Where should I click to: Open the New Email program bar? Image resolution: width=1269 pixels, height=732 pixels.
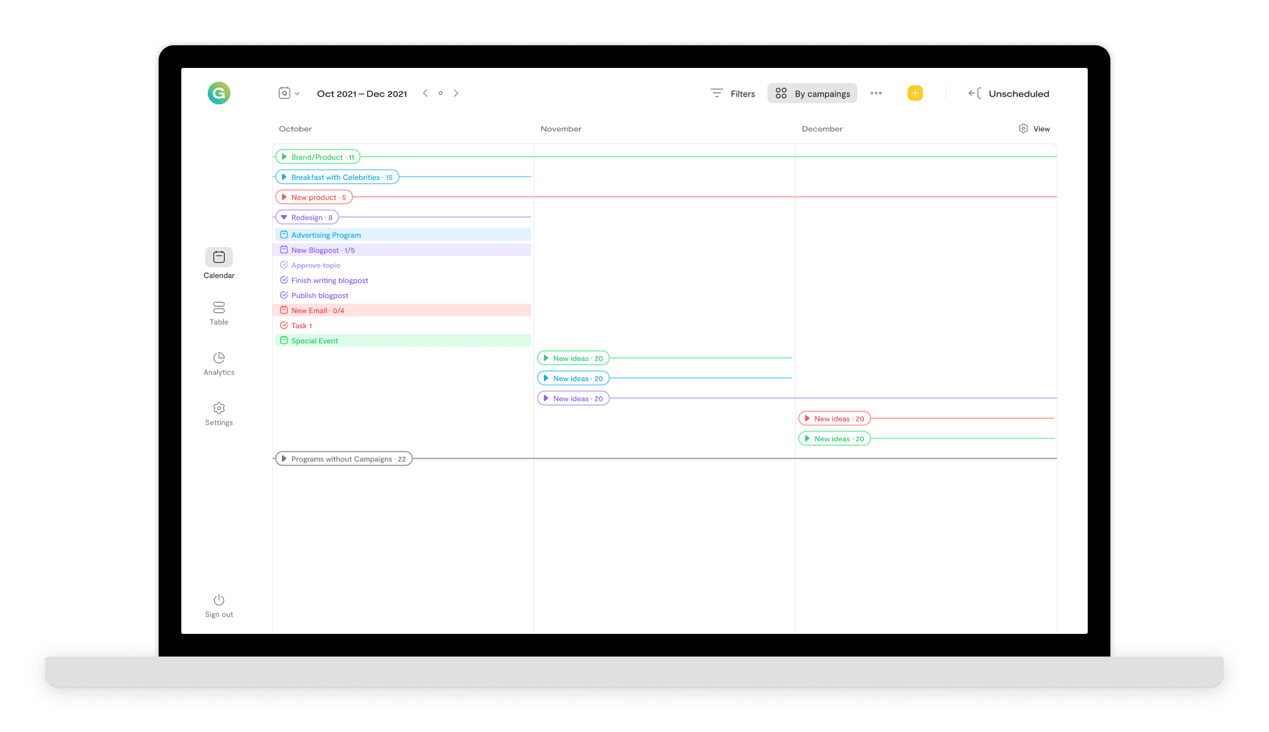(x=403, y=310)
